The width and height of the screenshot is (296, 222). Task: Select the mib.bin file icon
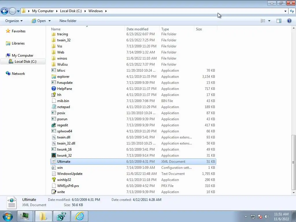click(53, 101)
